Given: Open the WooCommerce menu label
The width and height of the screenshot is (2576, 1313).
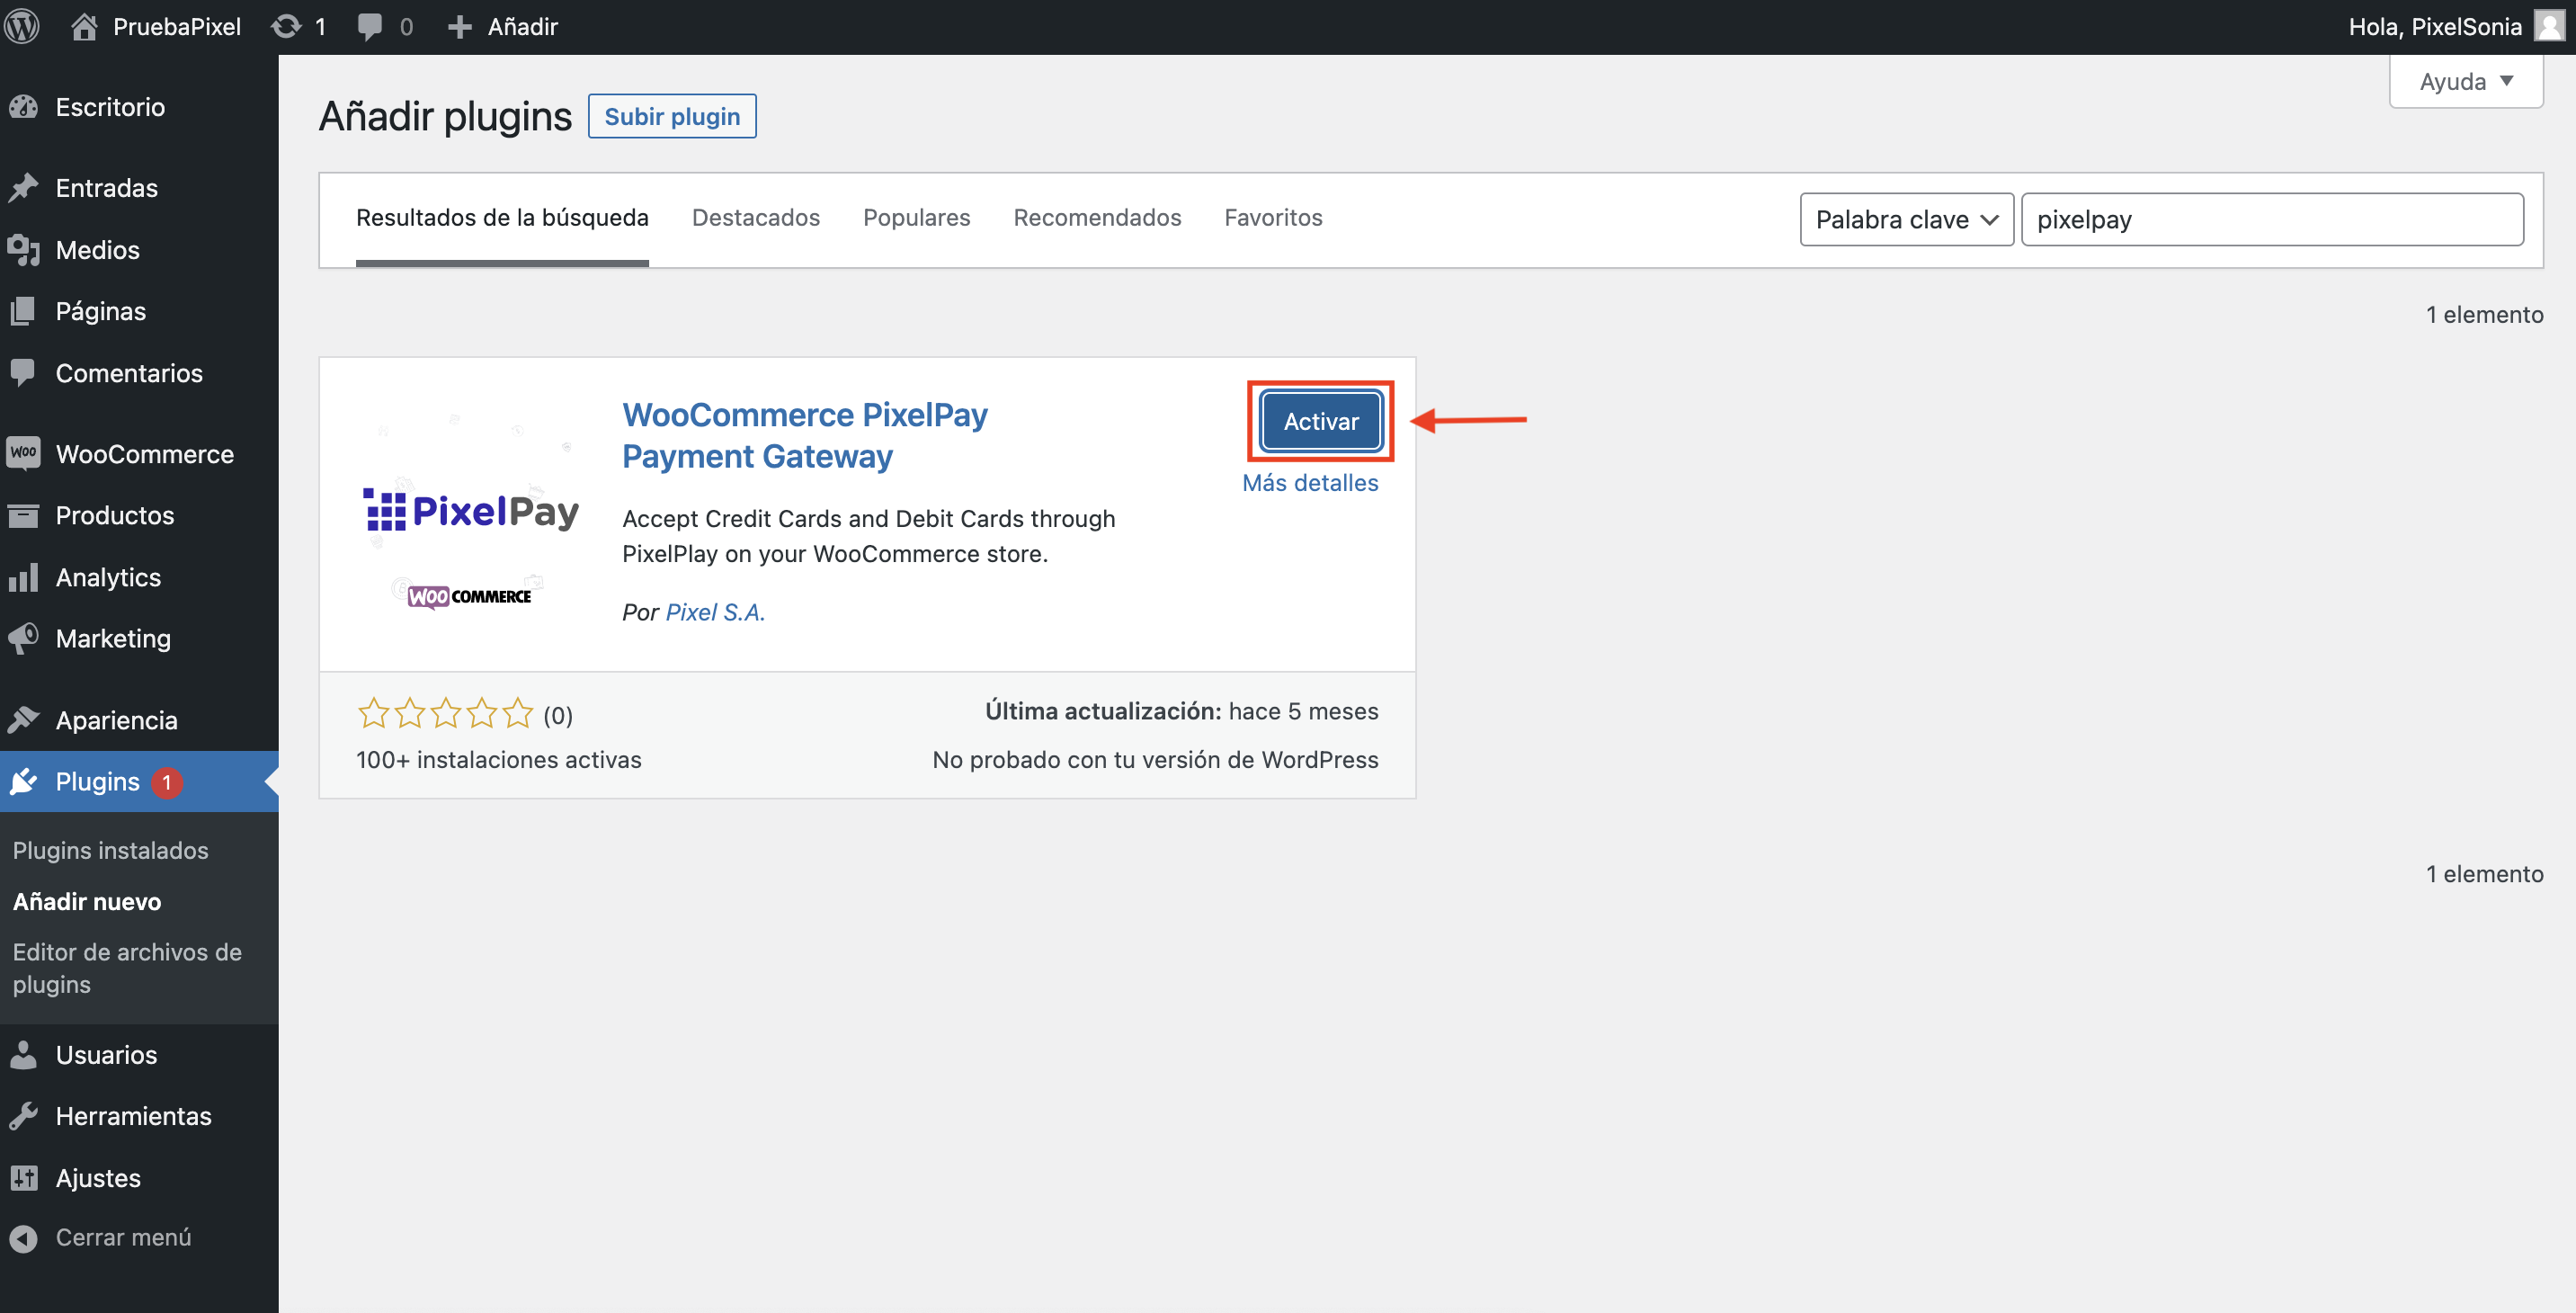Looking at the screenshot, I should [145, 454].
